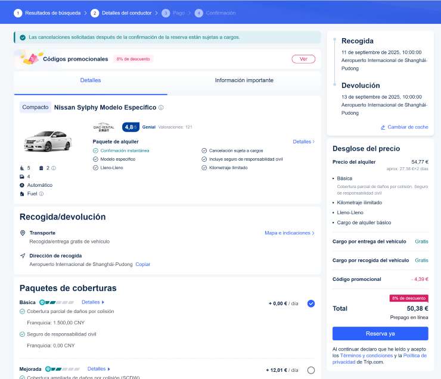Image resolution: width=441 pixels, height=379 pixels.
Task: Click the Reserva ya button
Action: tap(380, 334)
